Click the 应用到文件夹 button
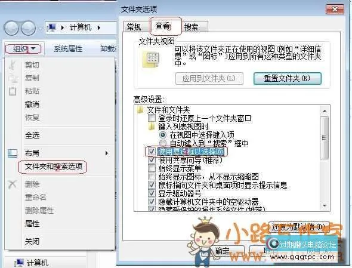The height and width of the screenshot is (268, 352). click(209, 78)
